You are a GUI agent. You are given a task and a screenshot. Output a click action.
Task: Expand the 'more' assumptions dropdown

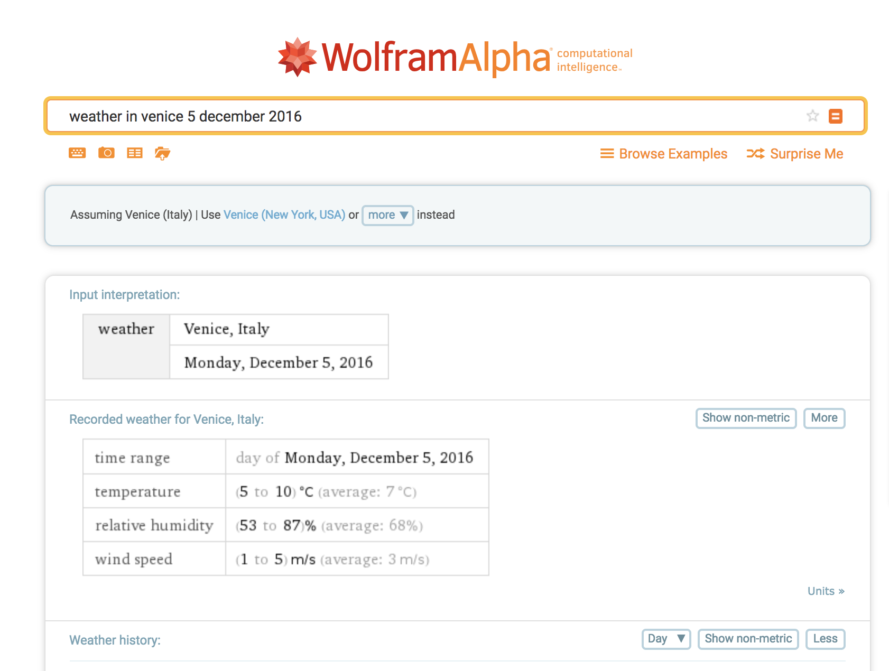(388, 215)
